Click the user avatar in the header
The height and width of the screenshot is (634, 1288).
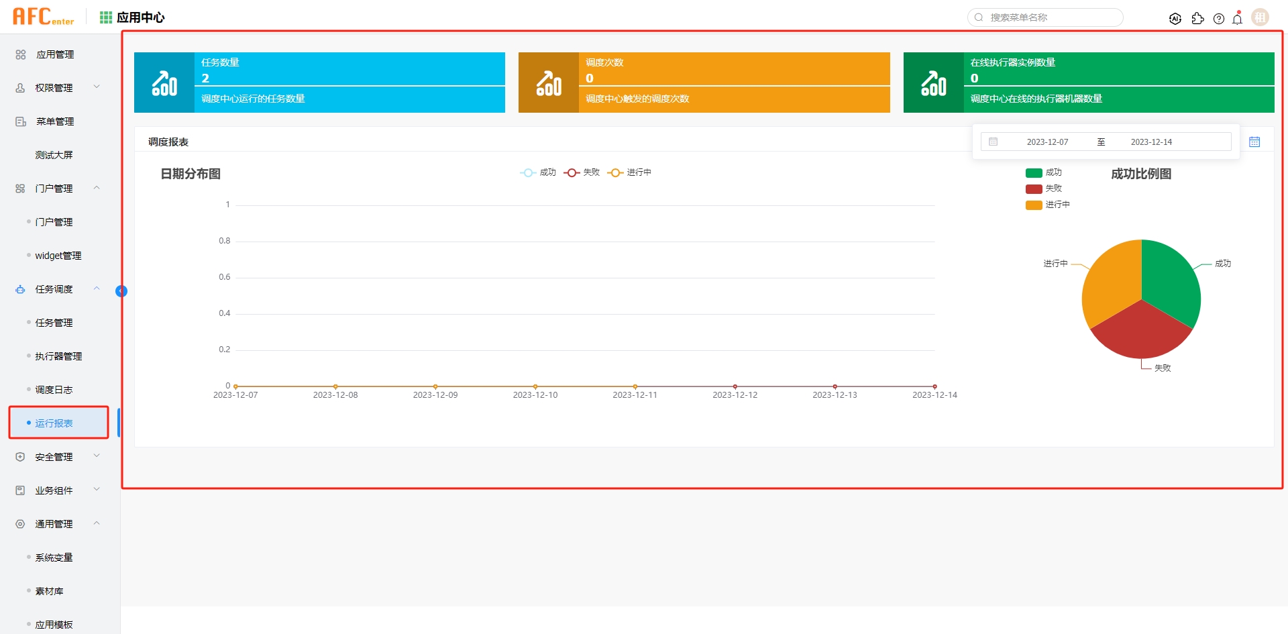tap(1260, 17)
